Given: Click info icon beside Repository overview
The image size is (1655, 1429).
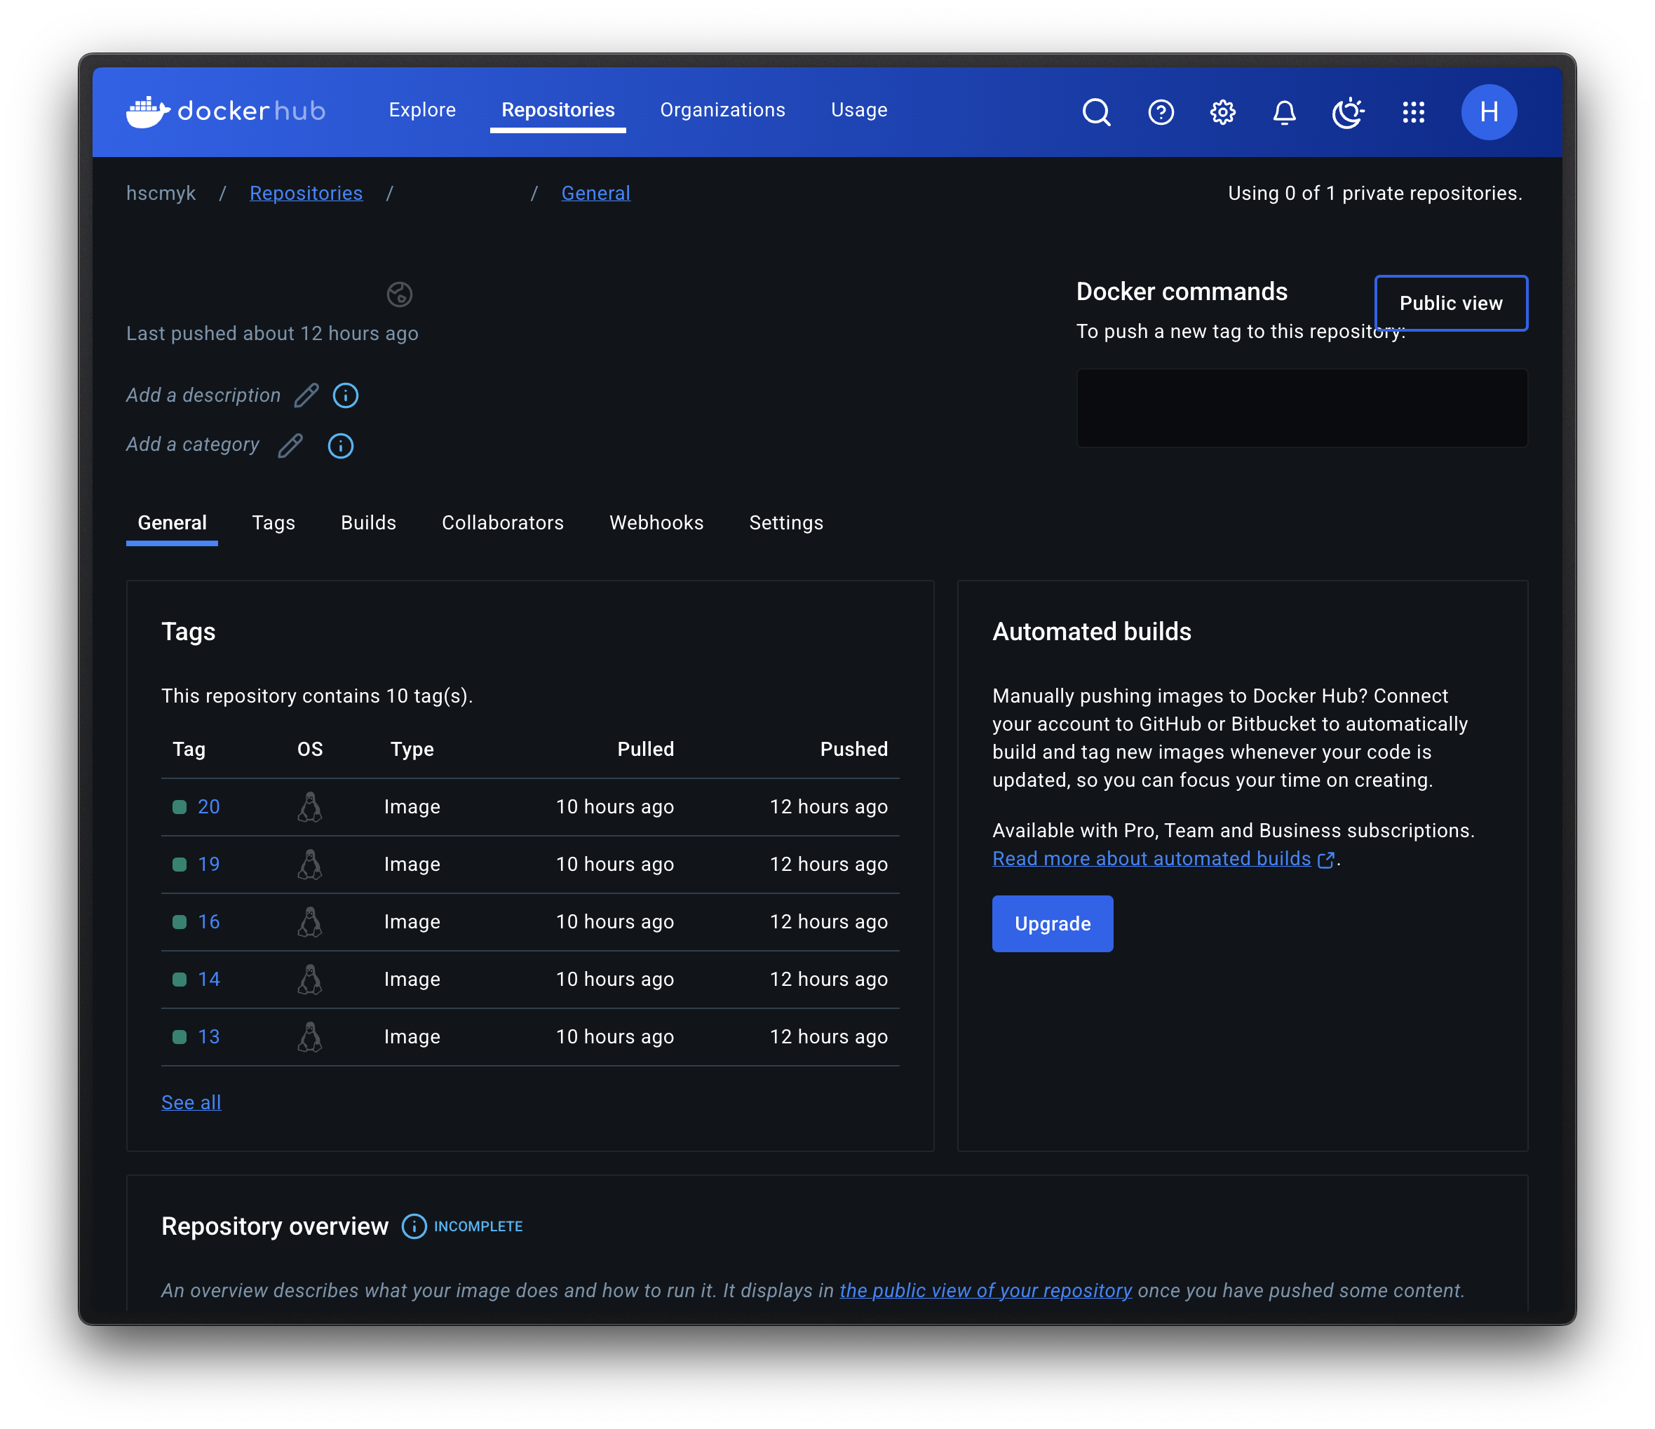Looking at the screenshot, I should (x=414, y=1226).
